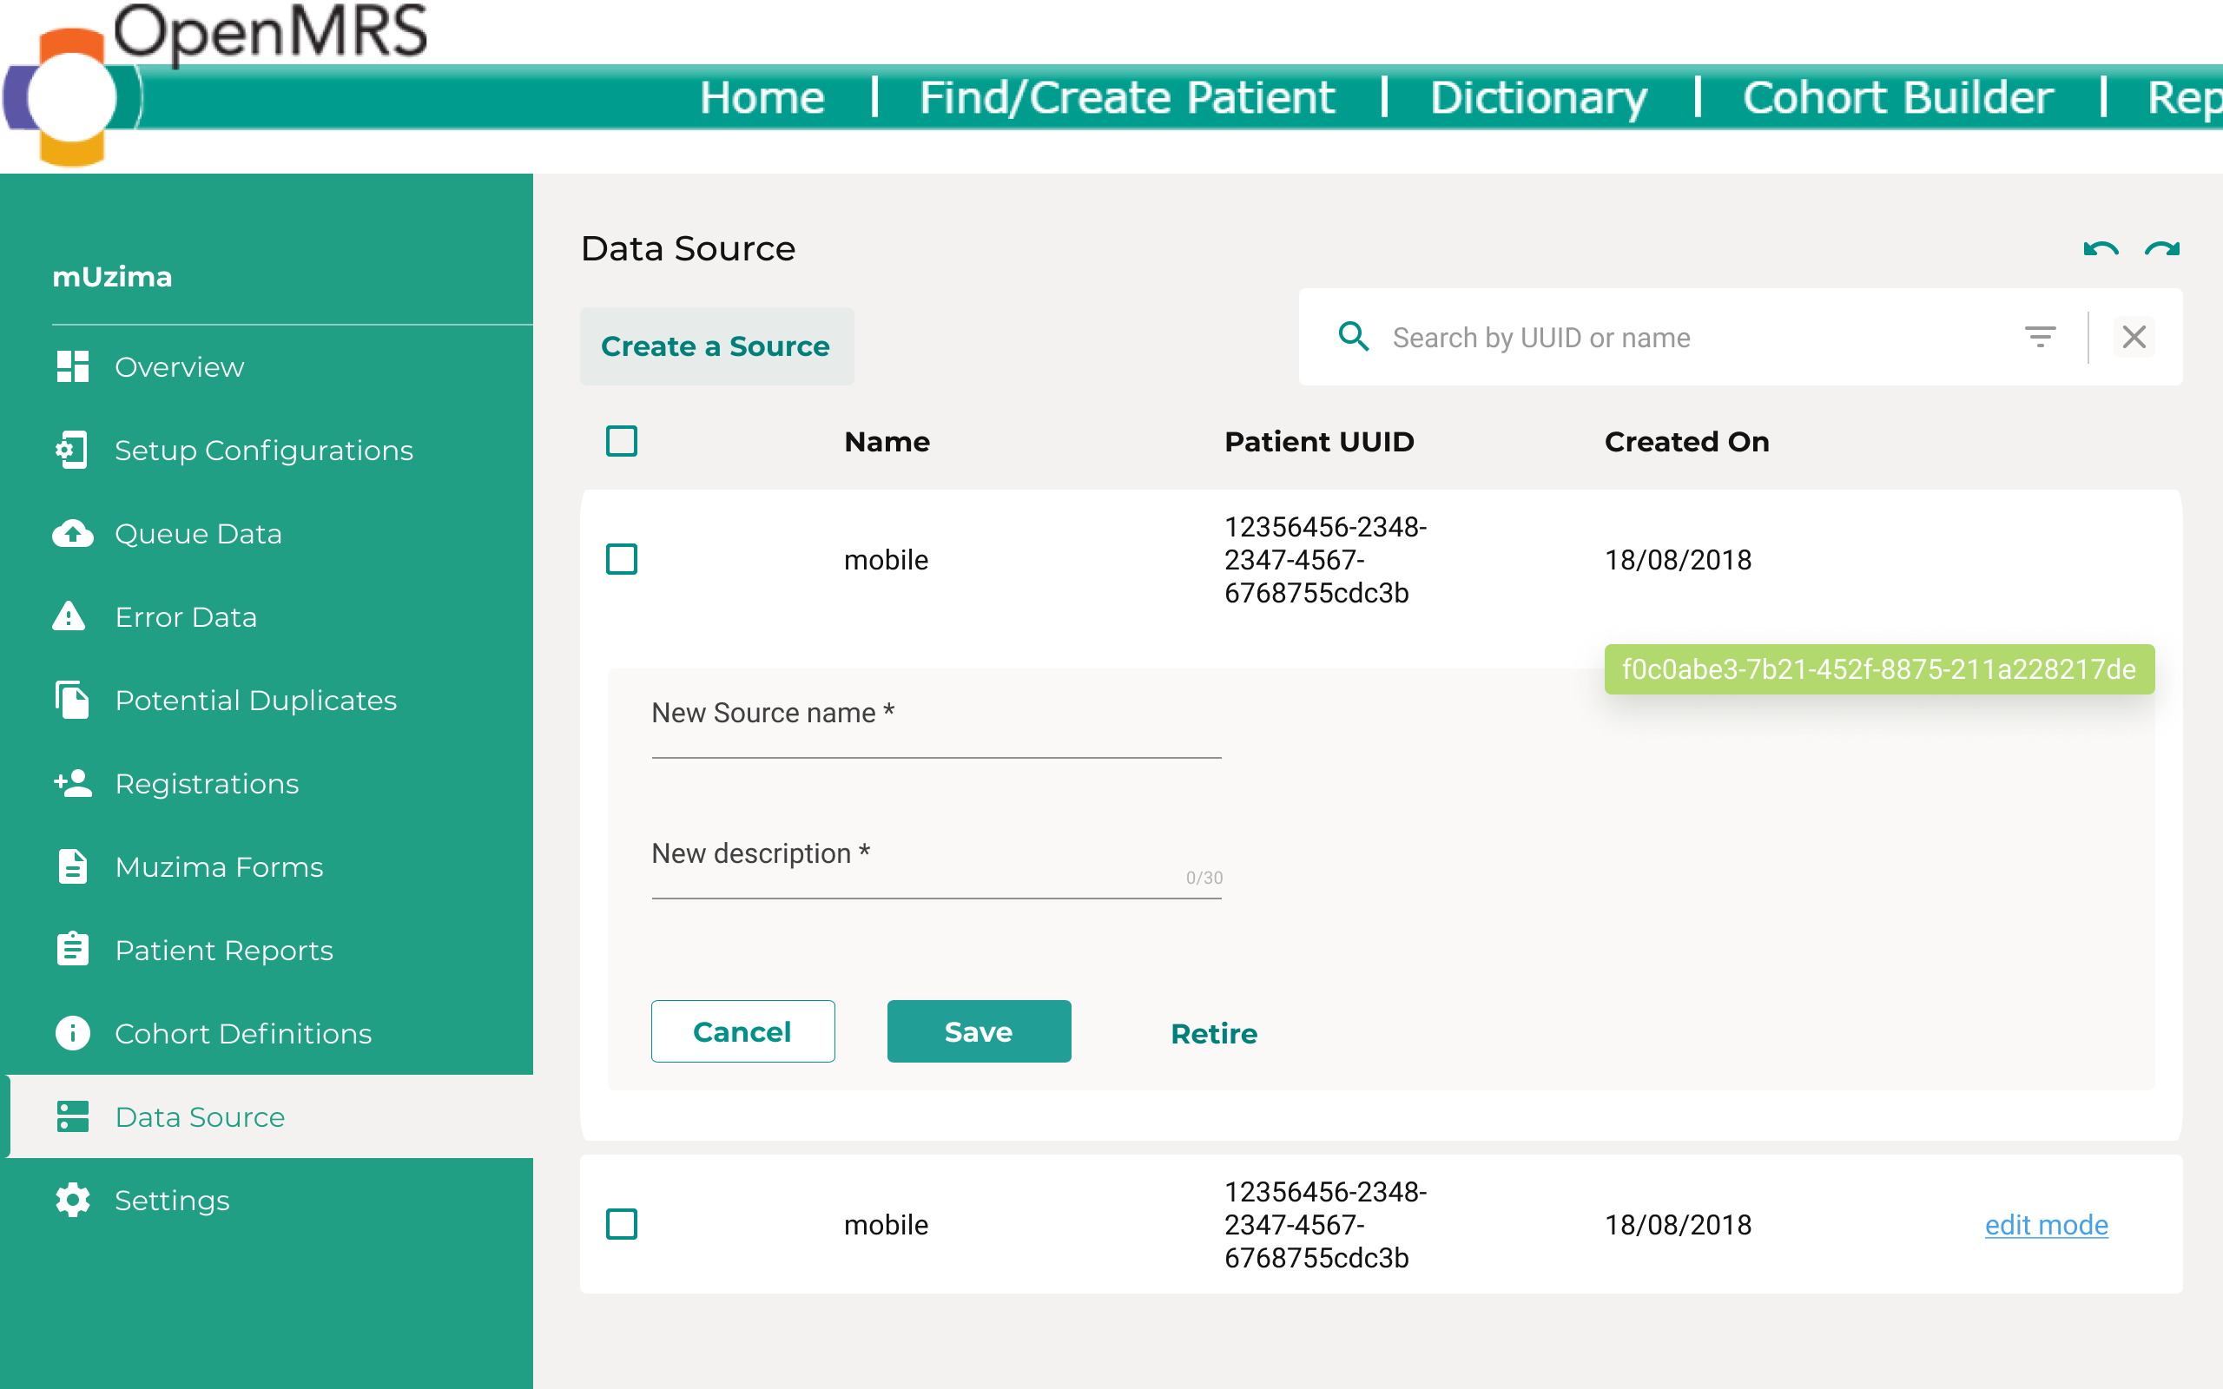Click the Potential Duplicates copy icon

tap(73, 700)
